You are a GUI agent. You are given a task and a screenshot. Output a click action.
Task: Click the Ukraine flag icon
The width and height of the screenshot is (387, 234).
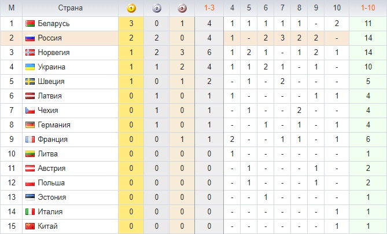click(x=30, y=67)
